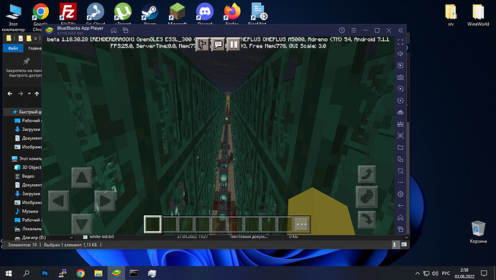Open the Корзина recycle bin
Viewport: 496px width, 280px height.
click(x=478, y=232)
